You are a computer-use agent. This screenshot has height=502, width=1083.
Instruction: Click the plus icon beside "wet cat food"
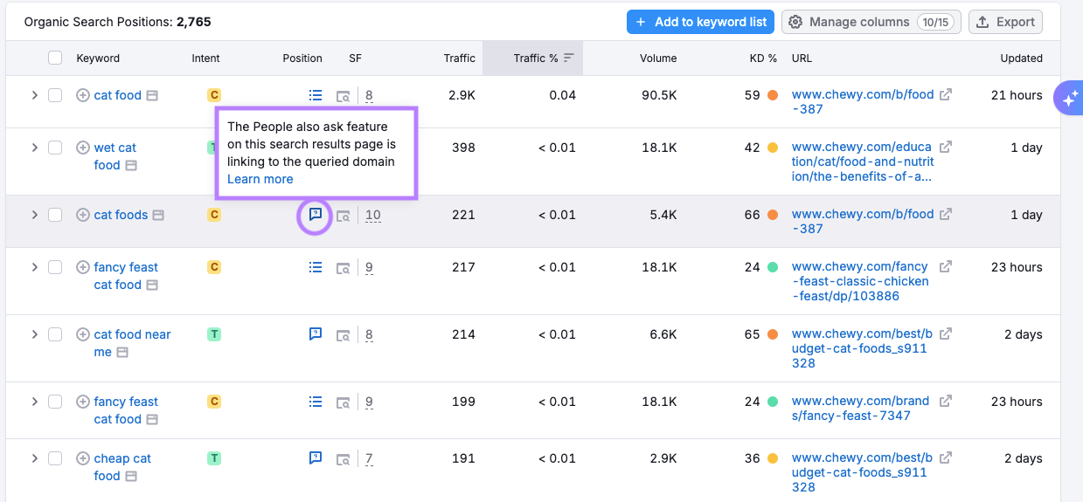pyautogui.click(x=83, y=148)
